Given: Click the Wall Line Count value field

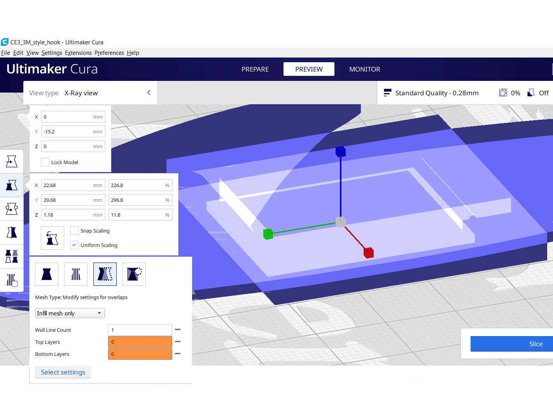Looking at the screenshot, I should point(140,330).
